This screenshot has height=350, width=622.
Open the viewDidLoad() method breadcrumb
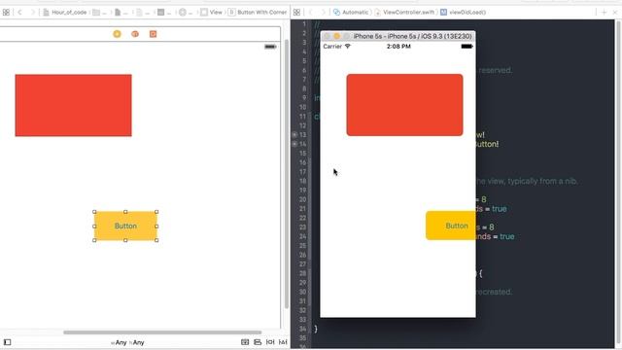tap(463, 13)
